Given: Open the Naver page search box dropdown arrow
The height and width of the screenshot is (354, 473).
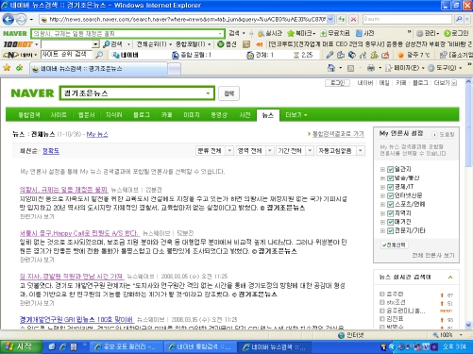Looking at the screenshot, I should click(x=208, y=93).
